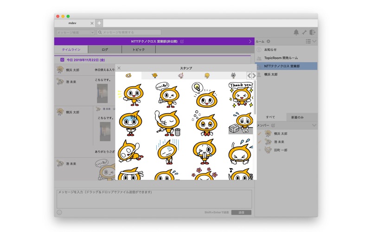Choose the music note stamp
371x232 pixels.
pyautogui.click(x=241, y=174)
